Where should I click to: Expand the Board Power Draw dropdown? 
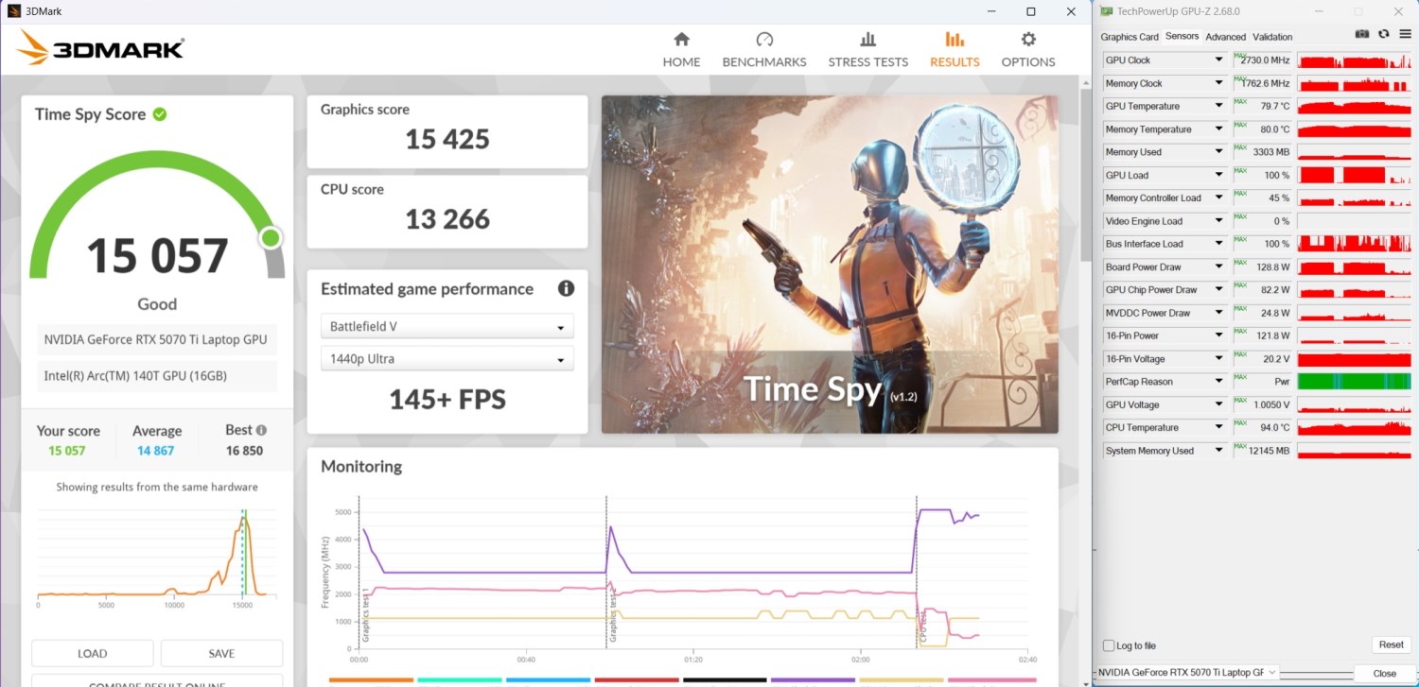click(1219, 267)
